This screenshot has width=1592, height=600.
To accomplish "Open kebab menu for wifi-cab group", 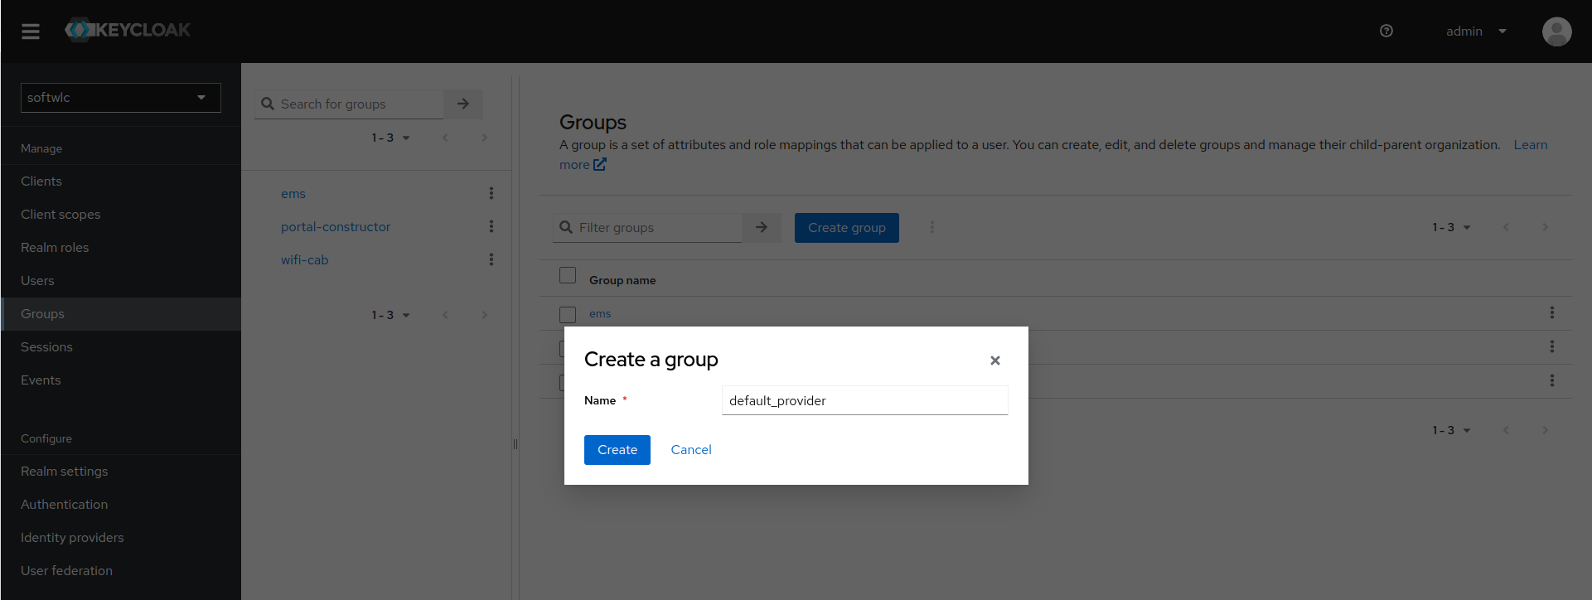I will point(491,259).
